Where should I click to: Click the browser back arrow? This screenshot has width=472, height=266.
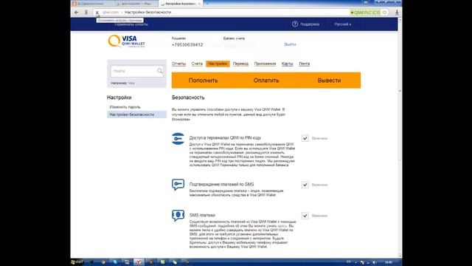point(77,13)
